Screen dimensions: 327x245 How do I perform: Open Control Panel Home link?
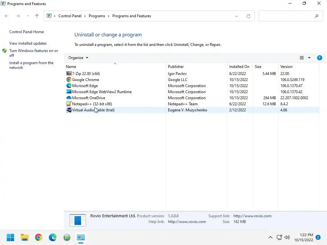27,32
